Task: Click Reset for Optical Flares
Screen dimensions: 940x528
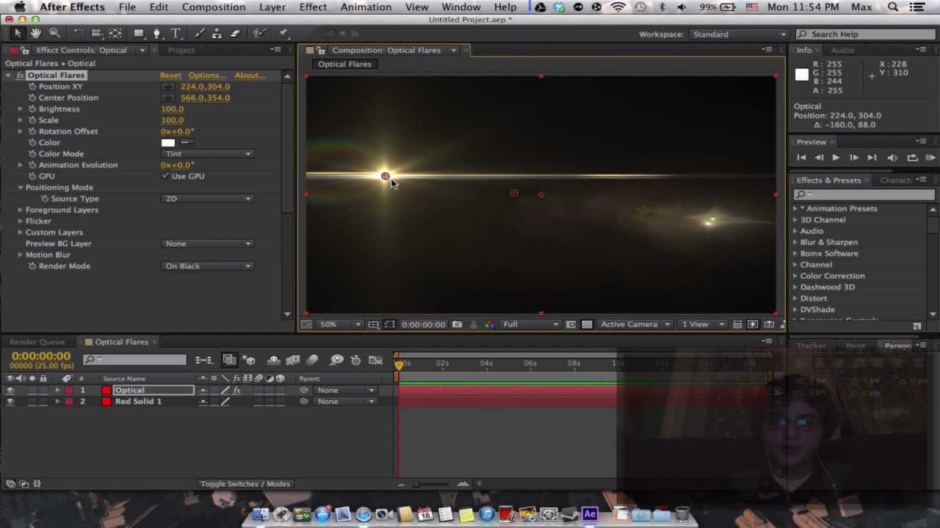Action: tap(170, 76)
